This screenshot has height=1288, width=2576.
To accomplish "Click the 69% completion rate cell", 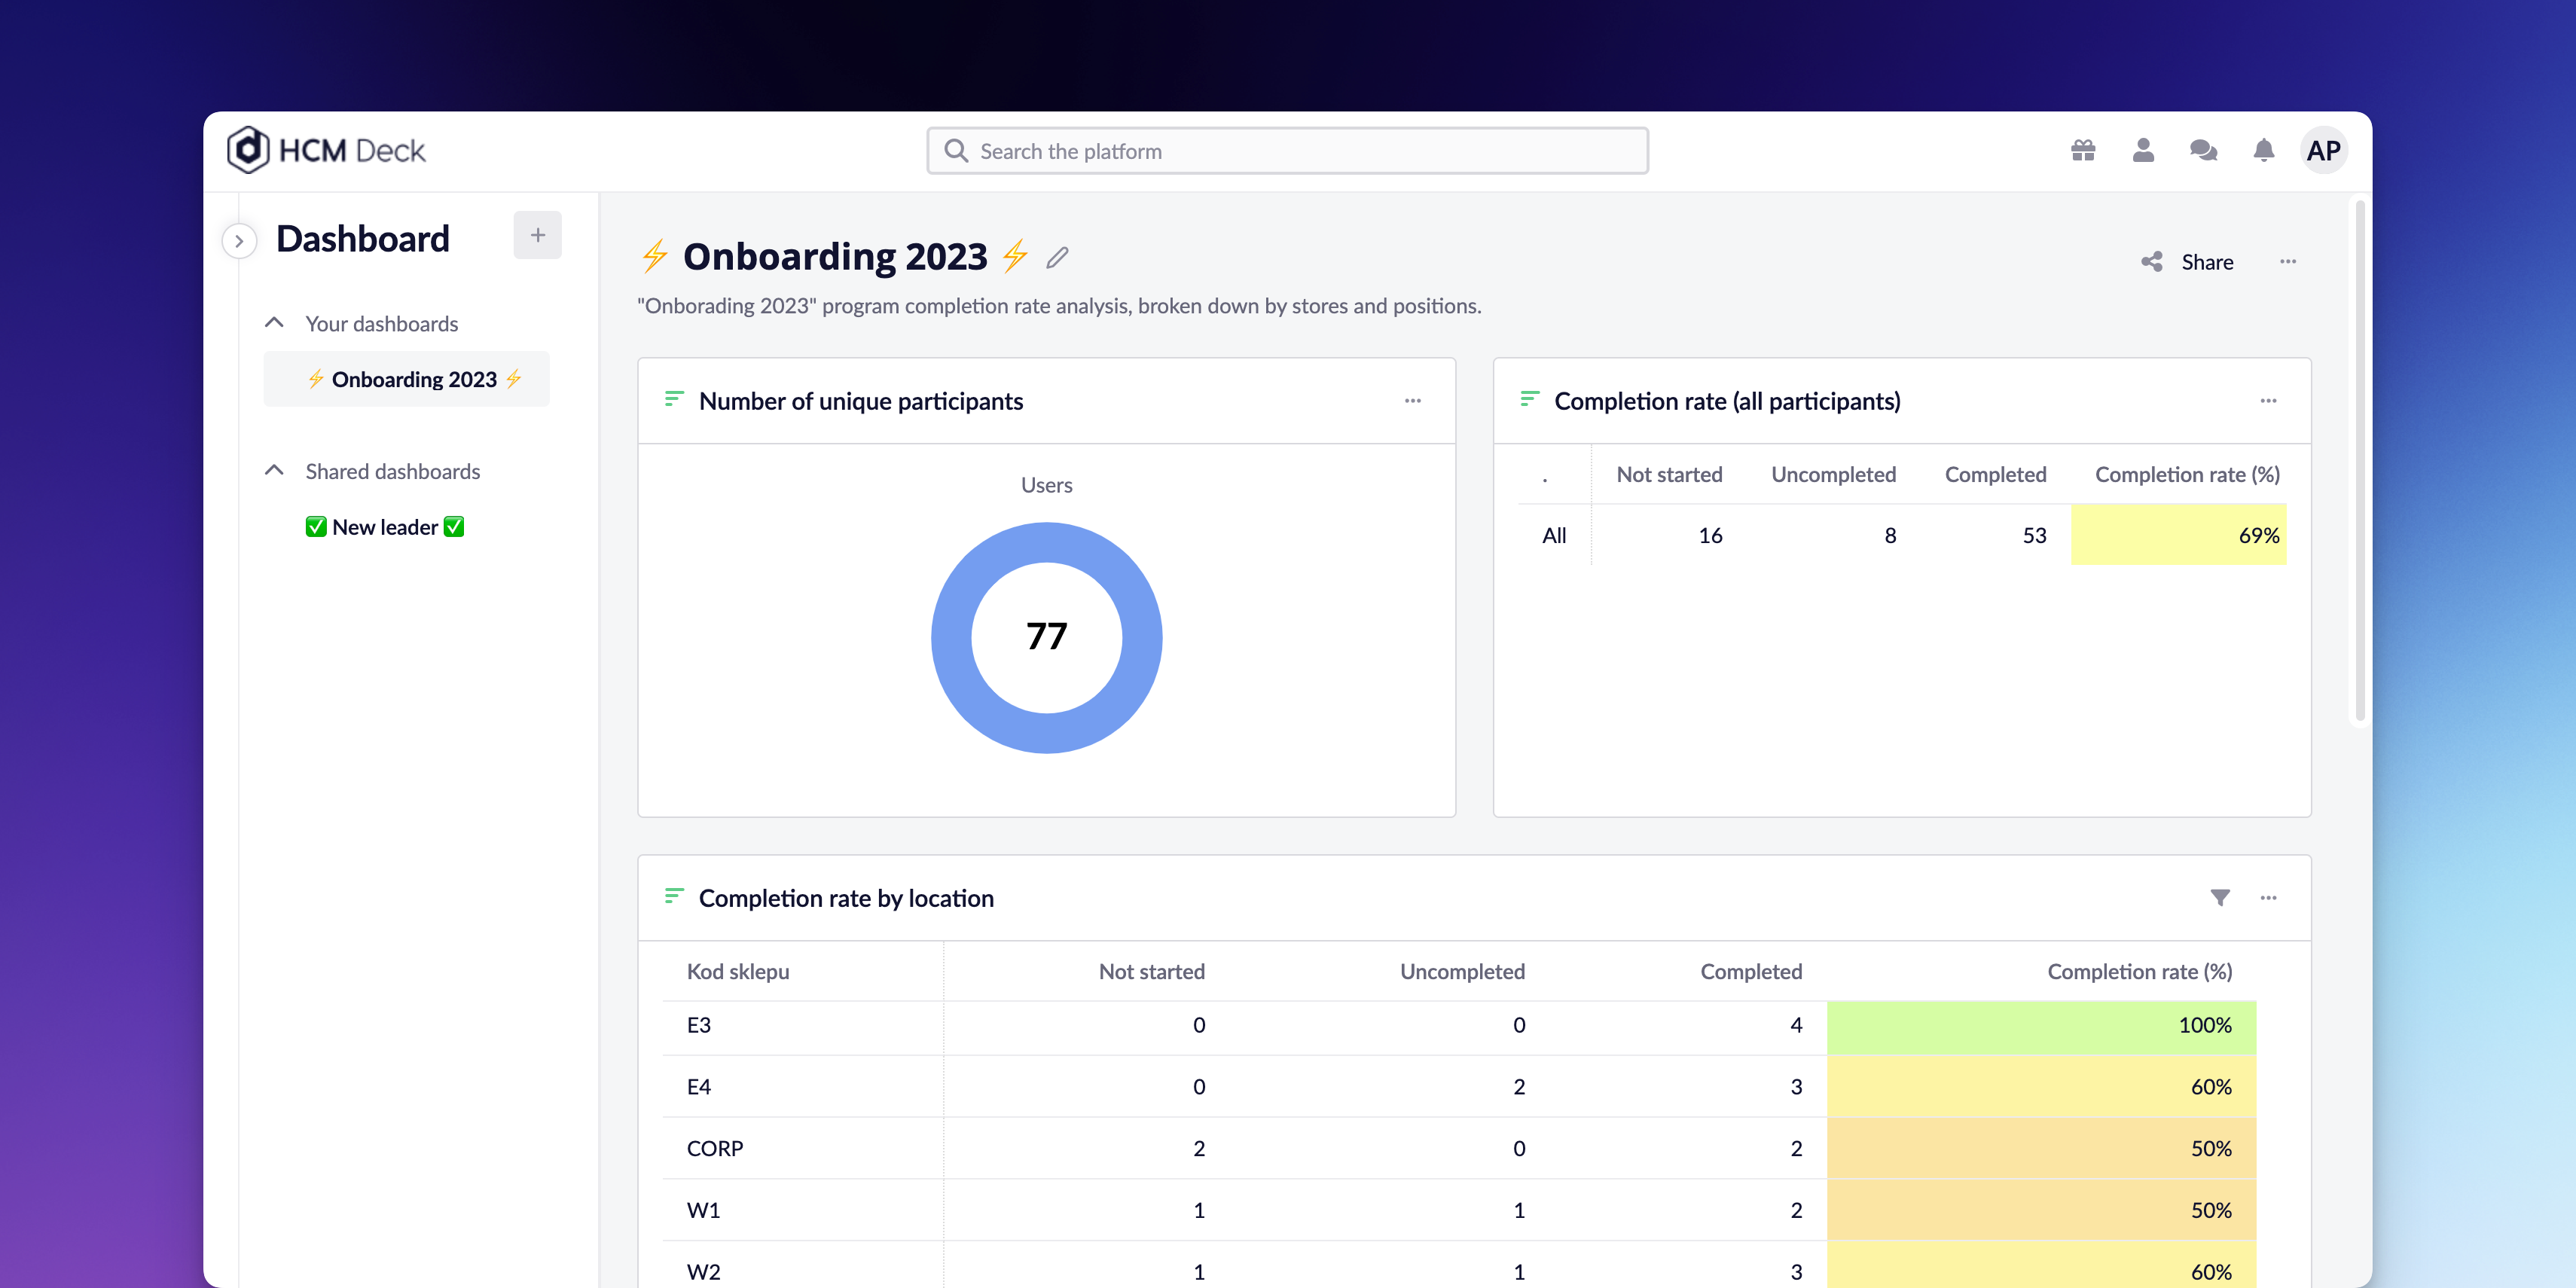I will pyautogui.click(x=2178, y=535).
